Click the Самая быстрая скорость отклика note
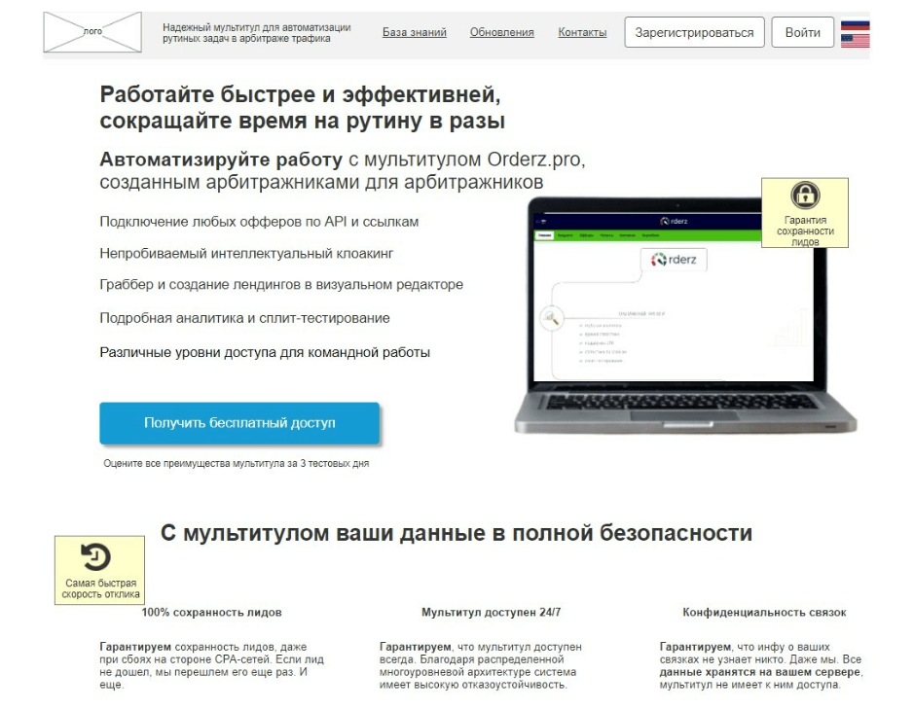Viewport: 914px width, 710px height. (x=99, y=570)
